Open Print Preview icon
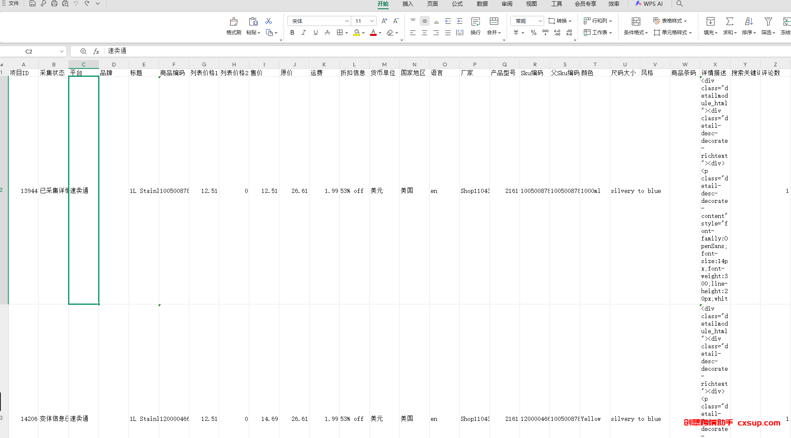This screenshot has width=791, height=438. tap(65, 4)
